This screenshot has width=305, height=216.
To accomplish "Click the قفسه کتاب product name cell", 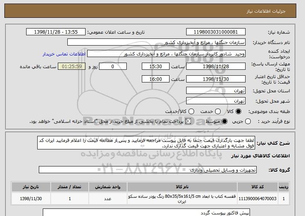I will click(182, 199).
